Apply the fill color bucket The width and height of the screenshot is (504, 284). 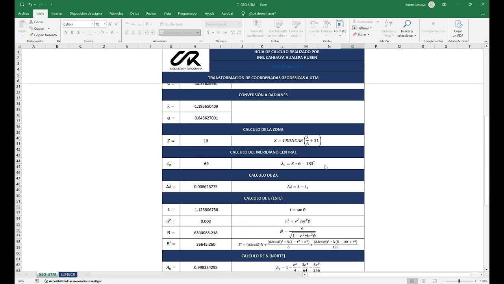pos(102,33)
